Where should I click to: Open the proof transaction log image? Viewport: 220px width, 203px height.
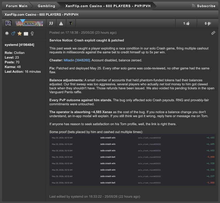coord(132,160)
